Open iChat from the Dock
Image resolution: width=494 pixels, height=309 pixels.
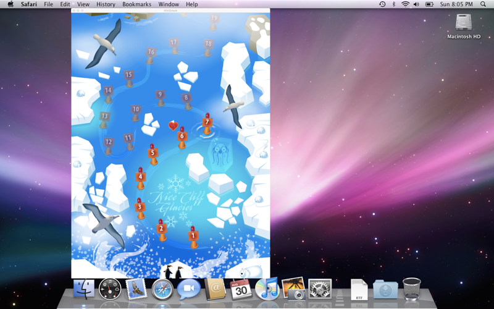[x=189, y=289]
